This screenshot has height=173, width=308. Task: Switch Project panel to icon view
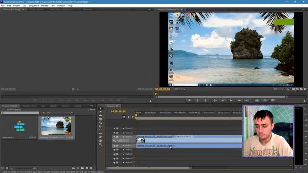click(x=7, y=168)
